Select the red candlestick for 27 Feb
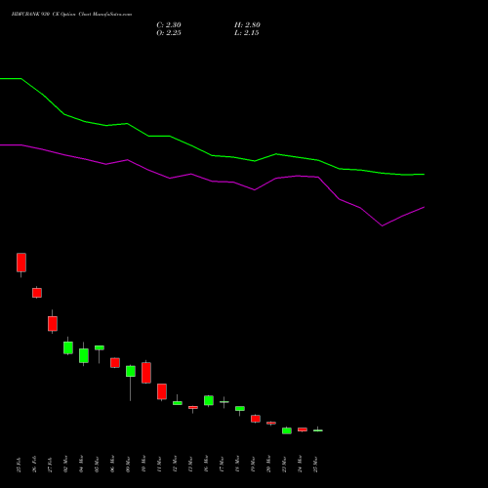This screenshot has height=488, width=488. pos(53,323)
